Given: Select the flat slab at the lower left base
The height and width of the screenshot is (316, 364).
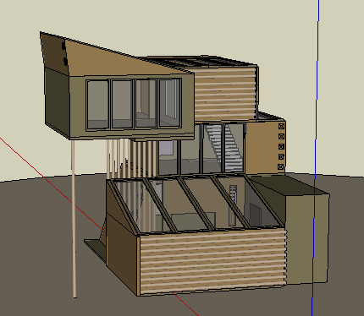Looking at the screenshot, I should coord(96,249).
